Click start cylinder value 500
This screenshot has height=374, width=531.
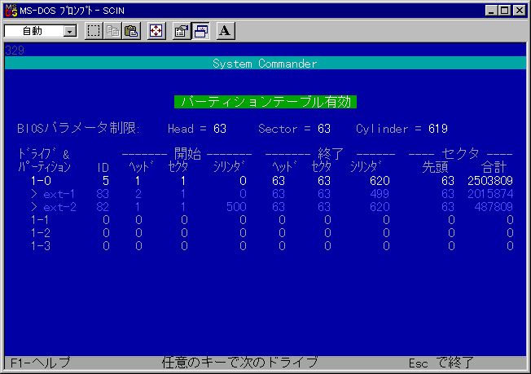point(236,207)
